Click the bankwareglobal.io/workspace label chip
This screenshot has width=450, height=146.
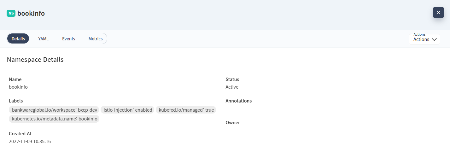[x=54, y=110]
